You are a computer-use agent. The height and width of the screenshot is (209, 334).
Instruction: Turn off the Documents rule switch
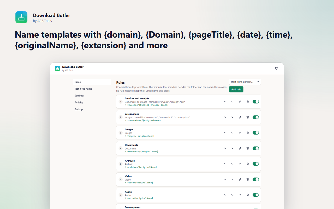pyautogui.click(x=256, y=148)
